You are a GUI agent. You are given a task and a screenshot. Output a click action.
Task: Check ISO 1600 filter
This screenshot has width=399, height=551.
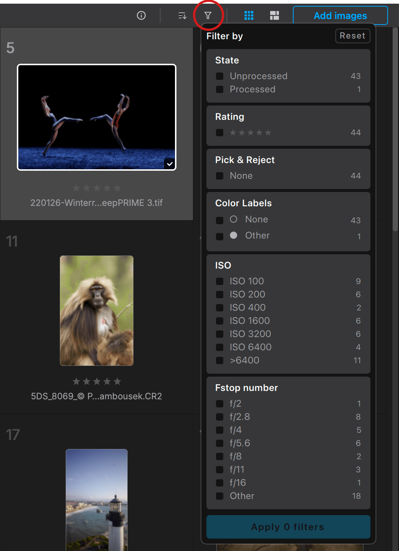tap(220, 321)
